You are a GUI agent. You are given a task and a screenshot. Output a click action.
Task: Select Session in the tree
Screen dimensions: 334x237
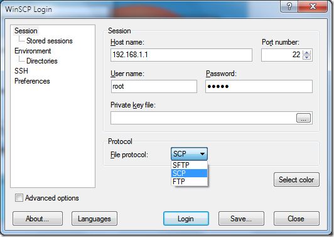tap(26, 31)
